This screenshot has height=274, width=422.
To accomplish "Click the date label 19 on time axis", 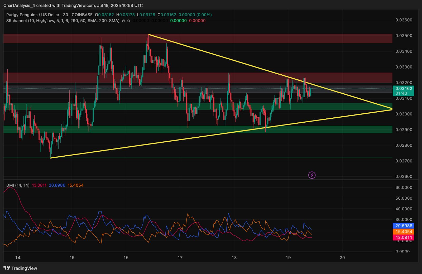I will pos(288,257).
